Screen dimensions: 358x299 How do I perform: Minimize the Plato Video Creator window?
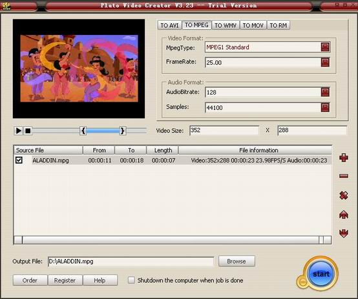coord(337,5)
